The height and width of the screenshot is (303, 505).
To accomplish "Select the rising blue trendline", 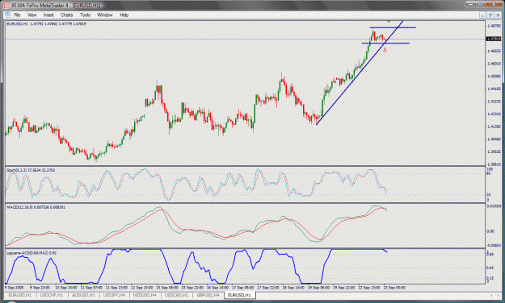I will [x=360, y=73].
